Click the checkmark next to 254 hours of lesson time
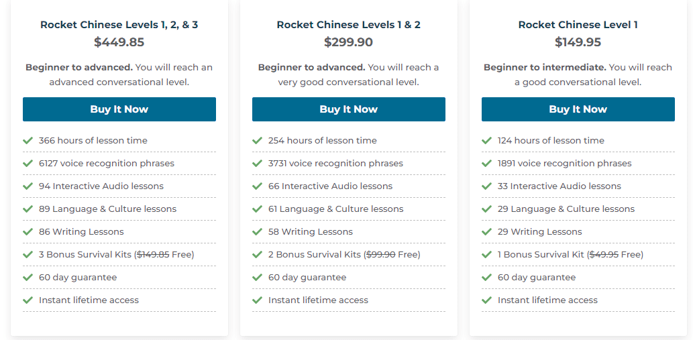The width and height of the screenshot is (693, 340). pos(258,141)
